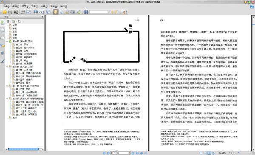255x155 pixels.
Task: Open the bookmarks panel sidebar icon
Action: point(3,23)
